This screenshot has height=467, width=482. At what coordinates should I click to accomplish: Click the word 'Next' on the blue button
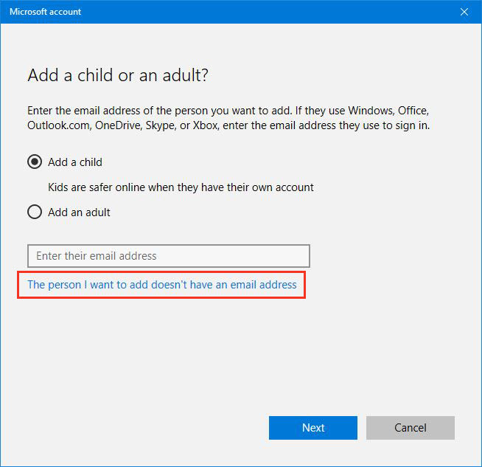[313, 428]
